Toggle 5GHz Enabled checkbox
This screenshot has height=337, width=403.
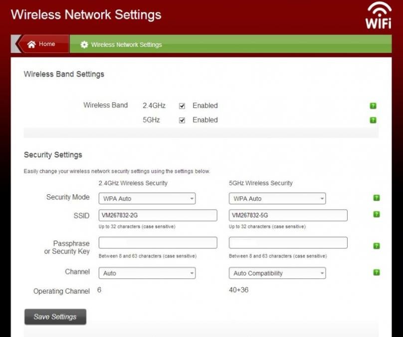182,120
